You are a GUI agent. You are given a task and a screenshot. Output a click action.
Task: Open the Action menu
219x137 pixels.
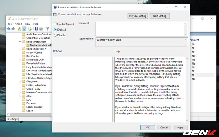point(18,24)
